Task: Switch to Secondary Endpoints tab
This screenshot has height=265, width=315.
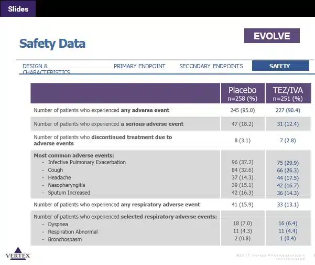Action: coord(211,66)
